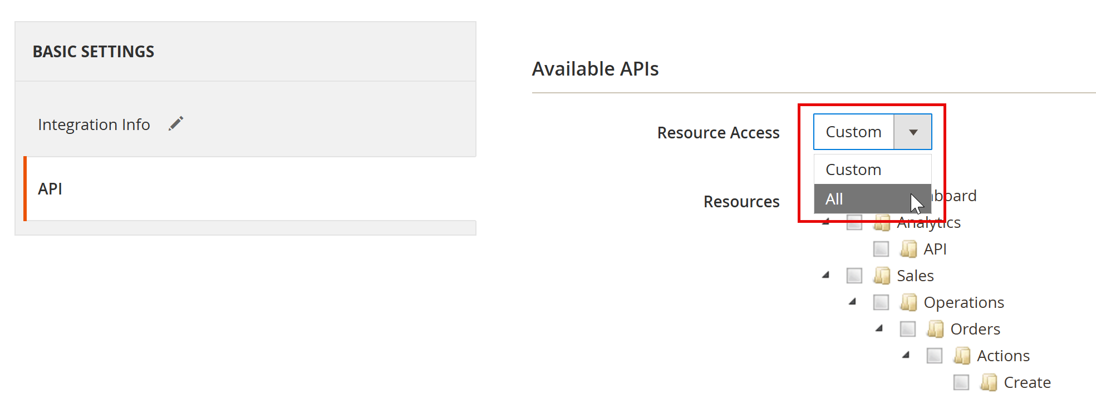Viewport: 1096px width, 399px height.
Task: Click the Actions folder icon
Action: 962,356
